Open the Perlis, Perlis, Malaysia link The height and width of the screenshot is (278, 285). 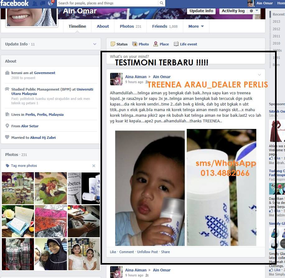44,114
